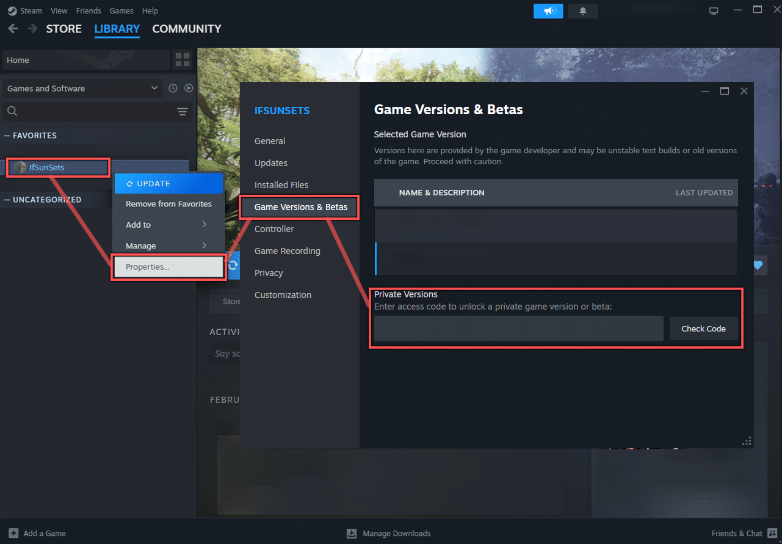
Task: Show recent games clock icon
Action: (173, 89)
